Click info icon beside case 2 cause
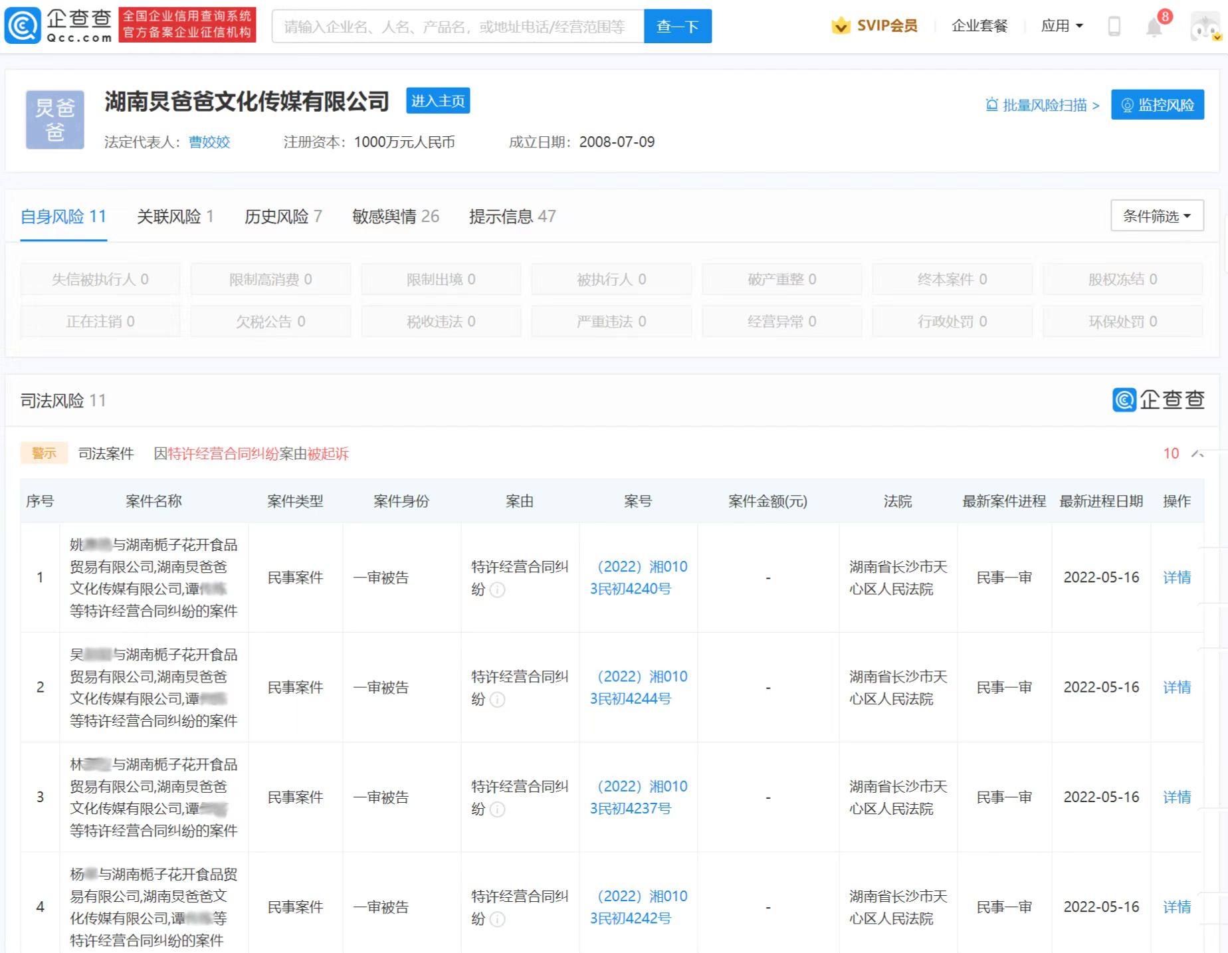Image resolution: width=1228 pixels, height=953 pixels. click(x=497, y=699)
